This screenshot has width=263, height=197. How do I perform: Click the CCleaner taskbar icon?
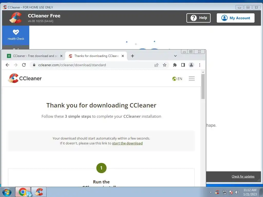coord(39,192)
